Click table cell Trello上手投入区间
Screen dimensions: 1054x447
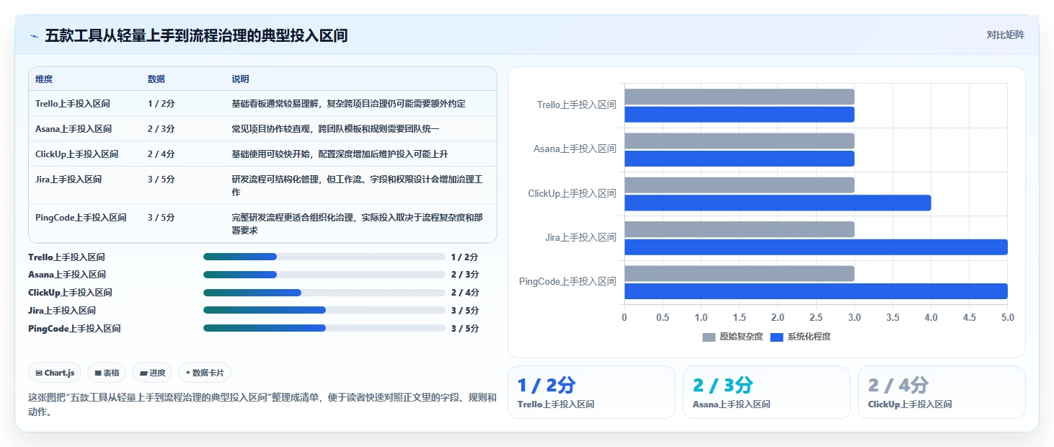coord(73,103)
